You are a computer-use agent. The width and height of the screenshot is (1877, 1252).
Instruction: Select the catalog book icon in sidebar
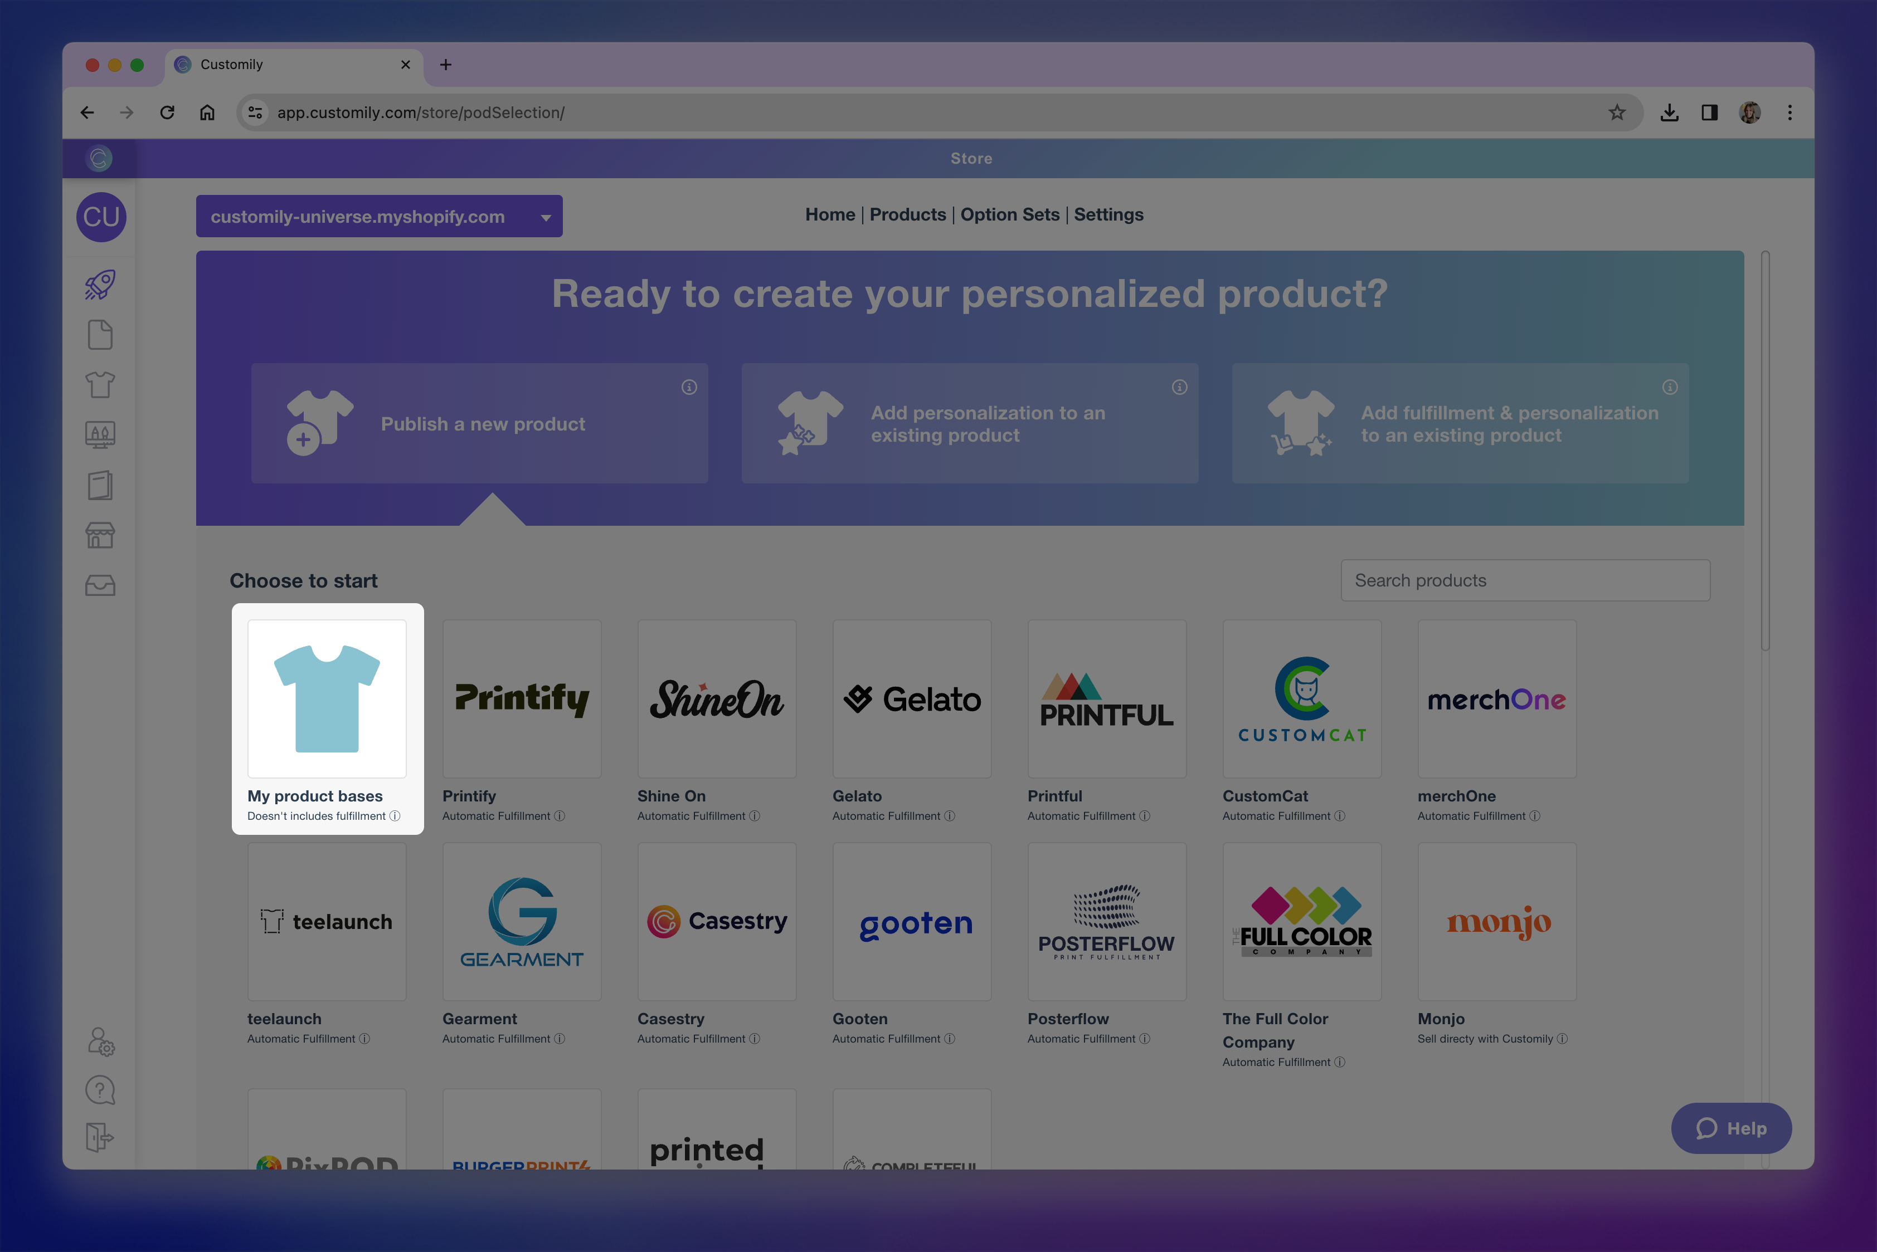pos(100,485)
